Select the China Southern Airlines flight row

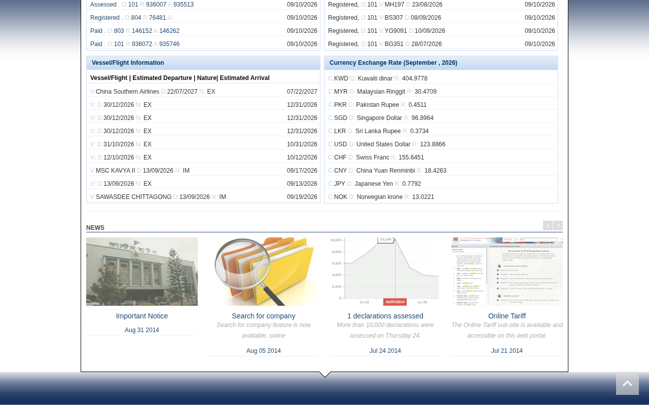[x=203, y=92]
